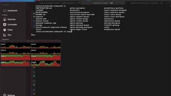171x96 pixels.
Task: Open the Settings label in sidebar
Action: (11, 95)
